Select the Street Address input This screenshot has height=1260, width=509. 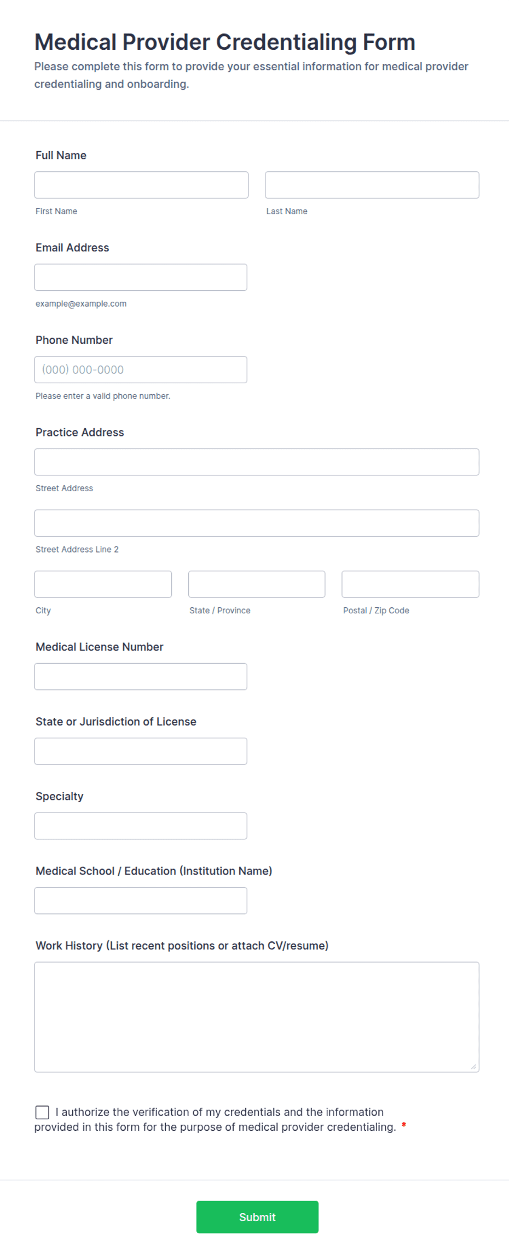click(256, 462)
